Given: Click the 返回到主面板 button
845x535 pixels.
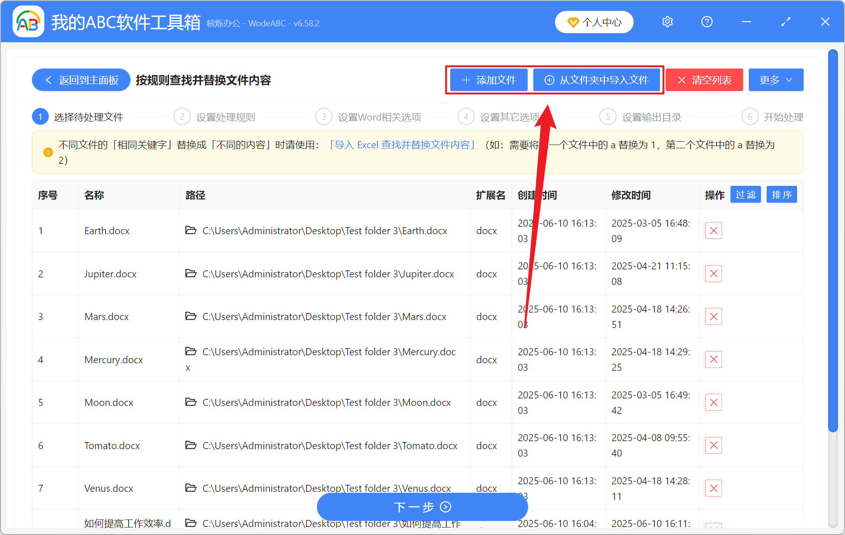Looking at the screenshot, I should pos(80,80).
